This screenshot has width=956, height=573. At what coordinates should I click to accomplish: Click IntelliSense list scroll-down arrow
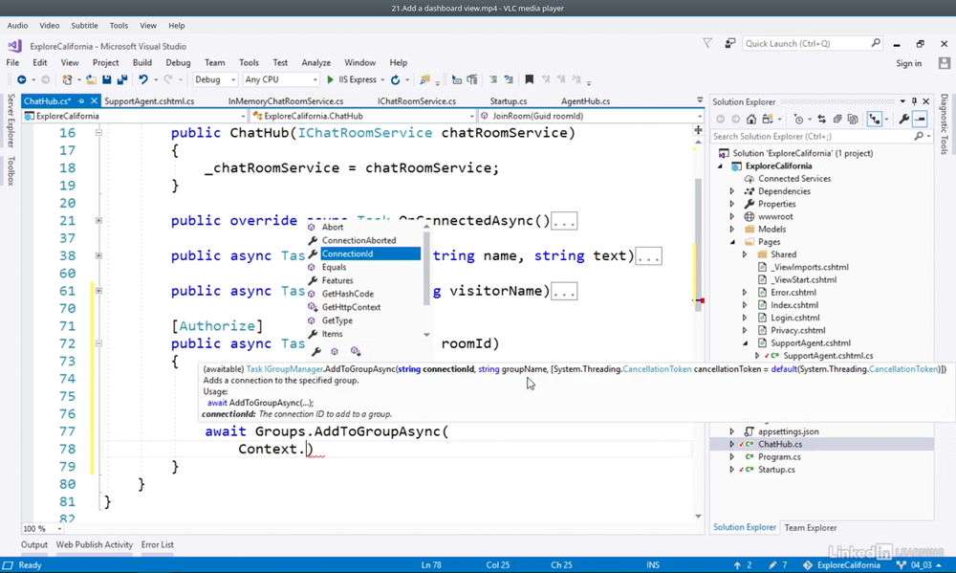pos(426,335)
